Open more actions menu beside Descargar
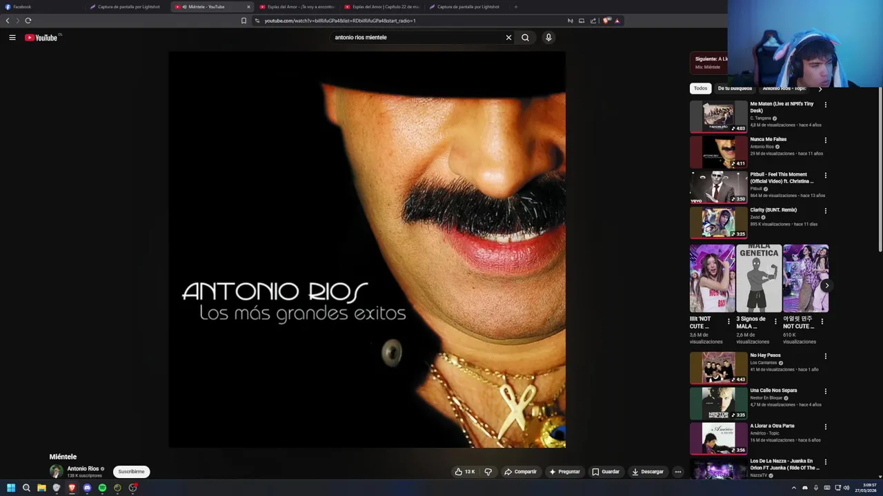 [678, 472]
